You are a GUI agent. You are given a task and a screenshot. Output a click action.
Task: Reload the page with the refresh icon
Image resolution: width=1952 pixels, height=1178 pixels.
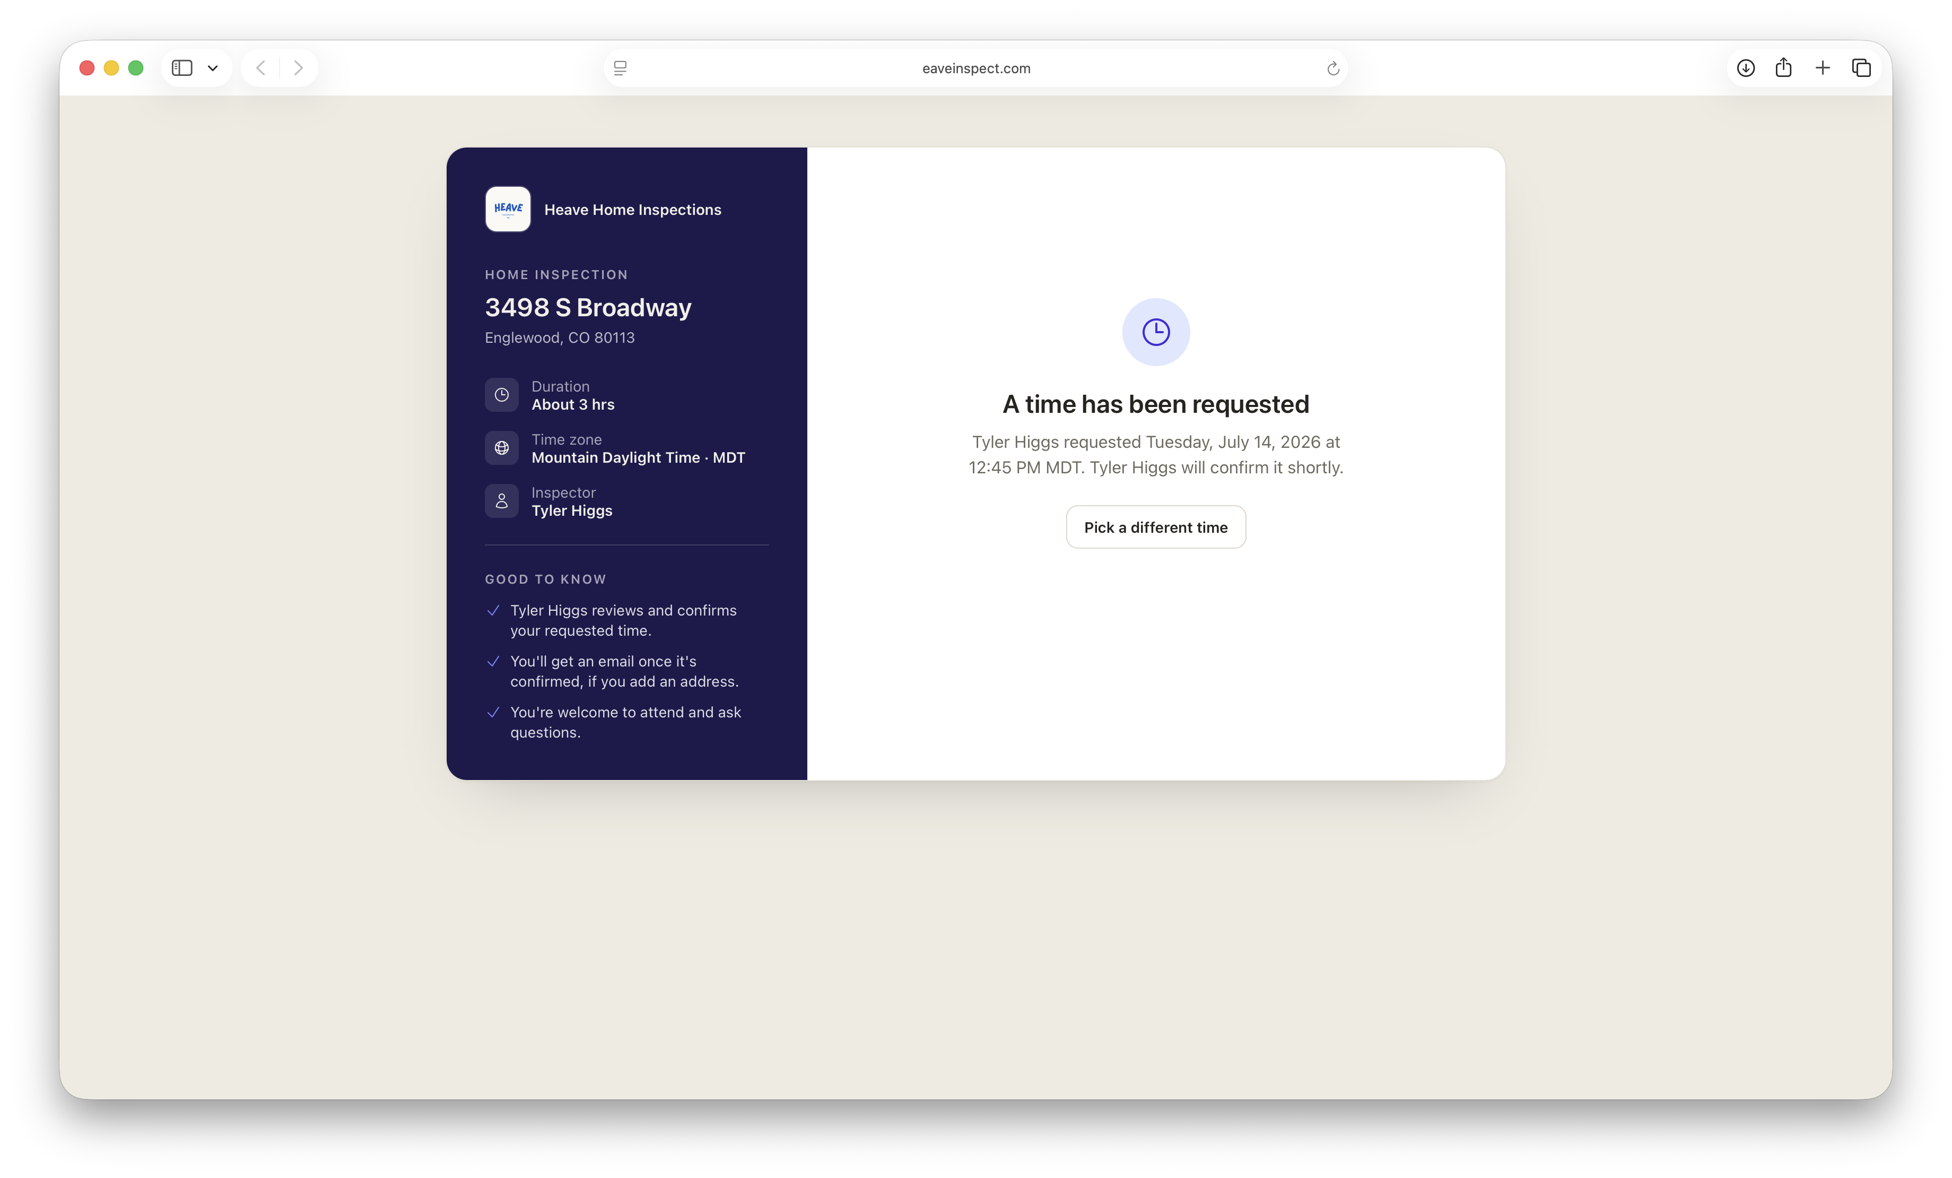click(1332, 68)
